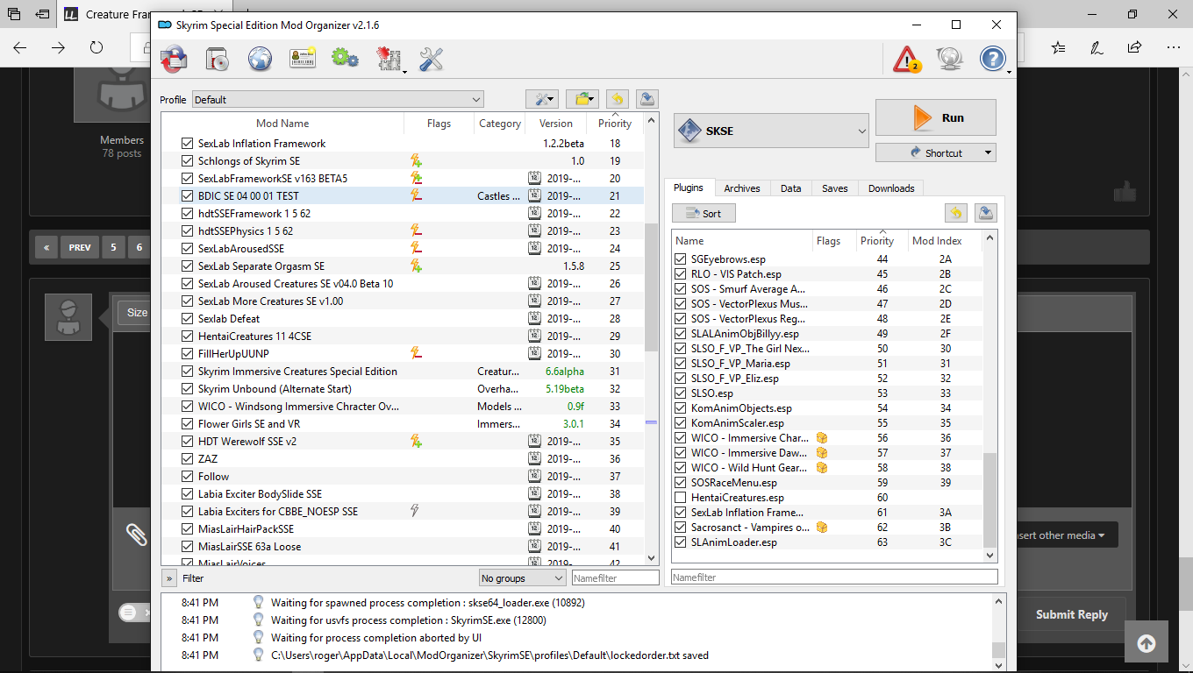The image size is (1193, 673).
Task: Restore mod list backup icon
Action: click(617, 99)
